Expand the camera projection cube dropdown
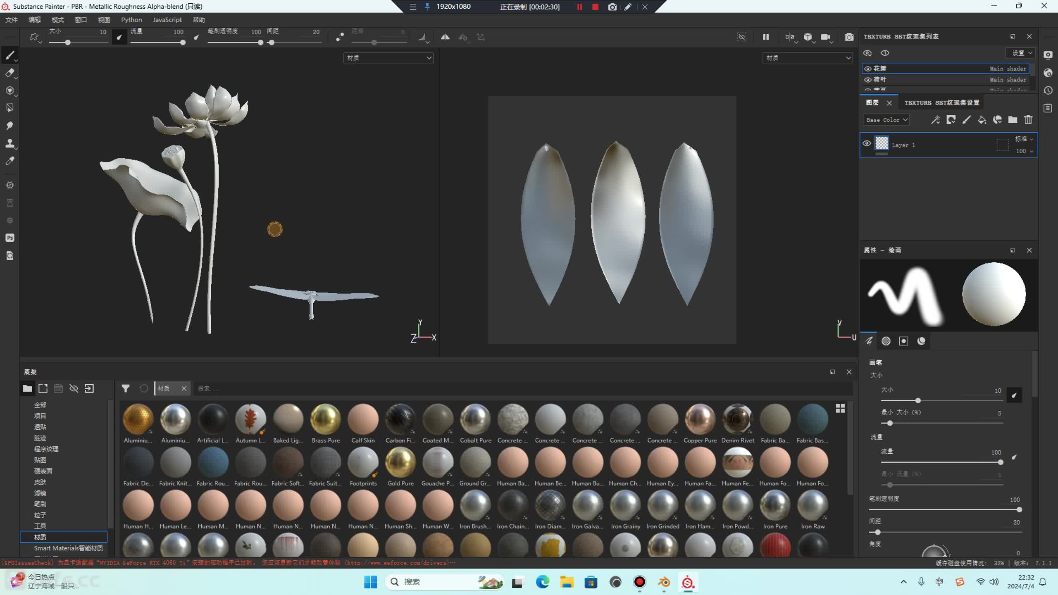 click(809, 38)
